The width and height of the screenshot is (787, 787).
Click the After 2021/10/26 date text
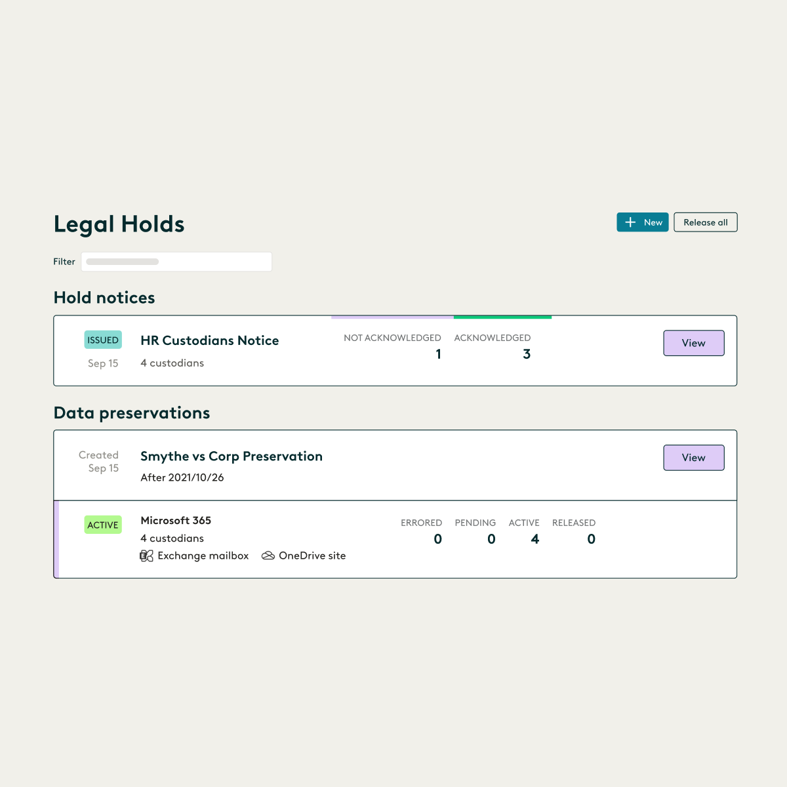point(182,477)
